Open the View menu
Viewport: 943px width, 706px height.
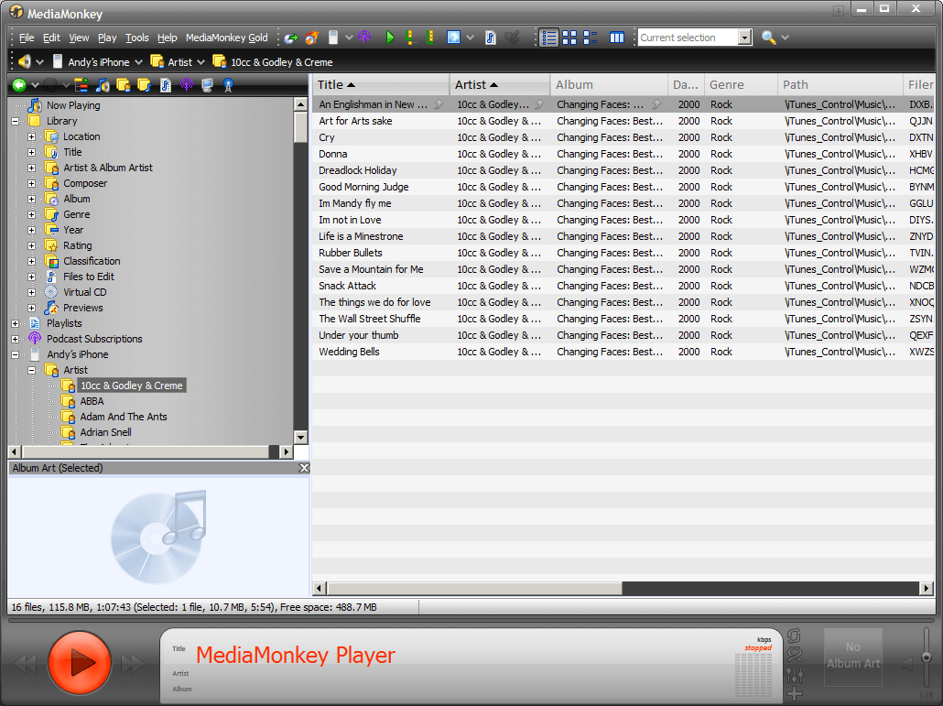[x=79, y=38]
